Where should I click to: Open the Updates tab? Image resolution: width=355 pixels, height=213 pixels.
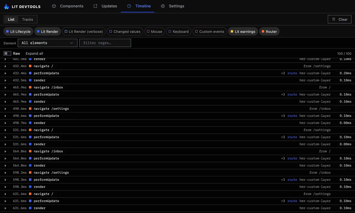tap(105, 6)
